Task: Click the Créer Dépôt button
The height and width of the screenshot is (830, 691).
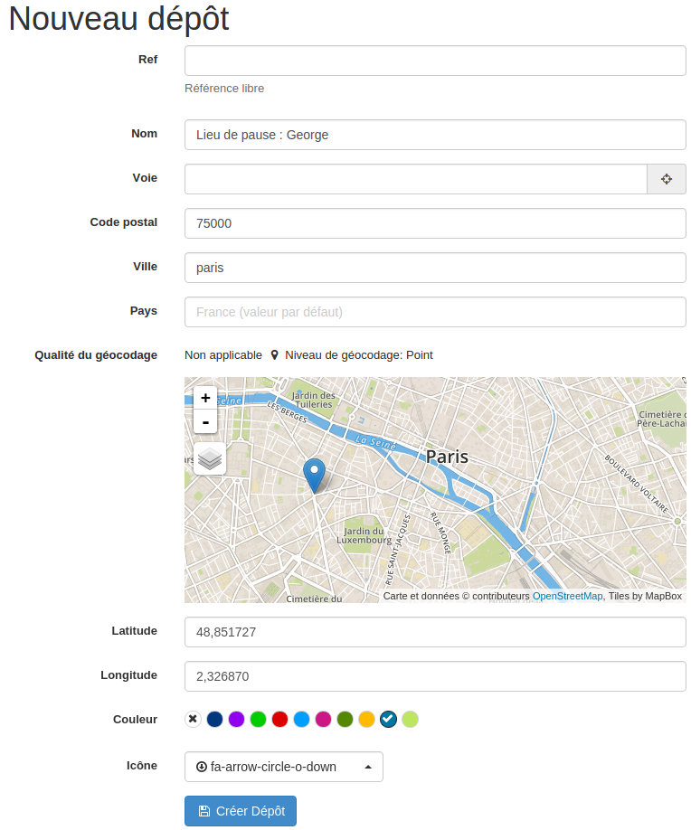Action: tap(241, 811)
